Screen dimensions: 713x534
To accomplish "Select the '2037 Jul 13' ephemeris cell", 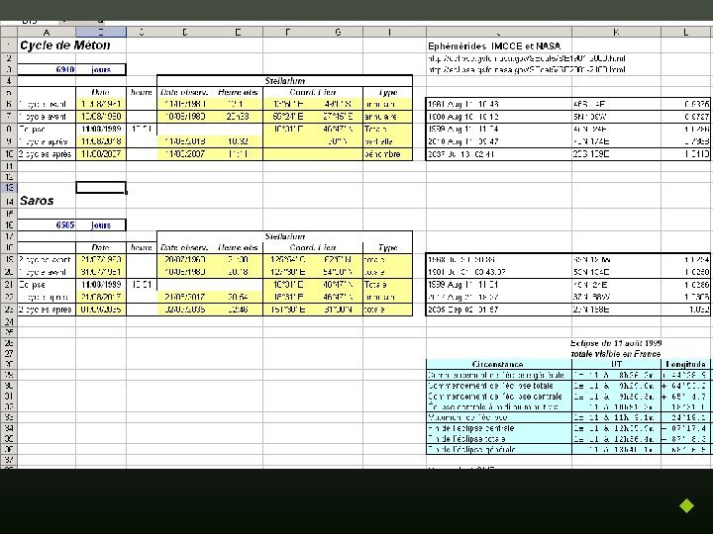I will click(499, 154).
